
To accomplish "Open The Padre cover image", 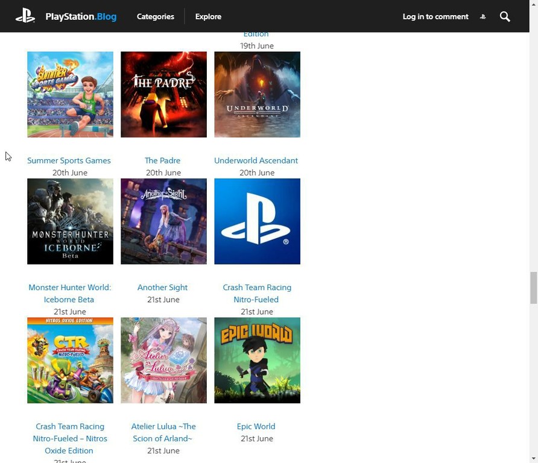I will point(163,94).
